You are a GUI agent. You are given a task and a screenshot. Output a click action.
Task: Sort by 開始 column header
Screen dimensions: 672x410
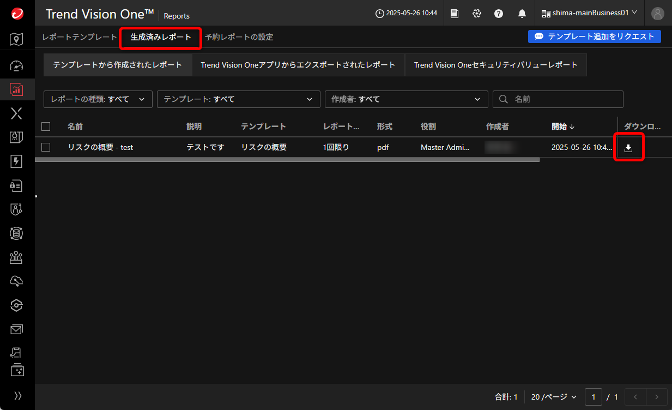[563, 126]
